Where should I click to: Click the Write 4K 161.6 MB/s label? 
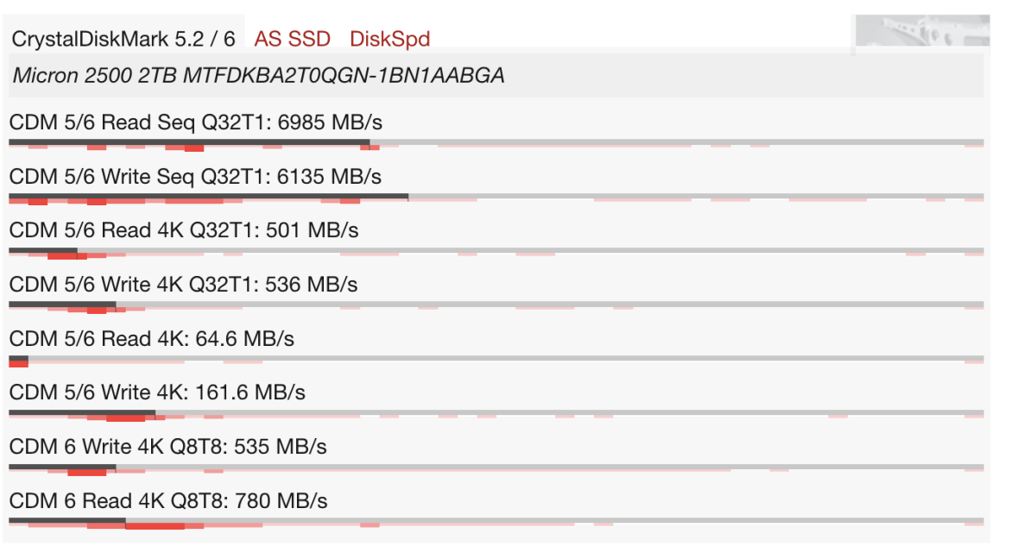click(157, 392)
